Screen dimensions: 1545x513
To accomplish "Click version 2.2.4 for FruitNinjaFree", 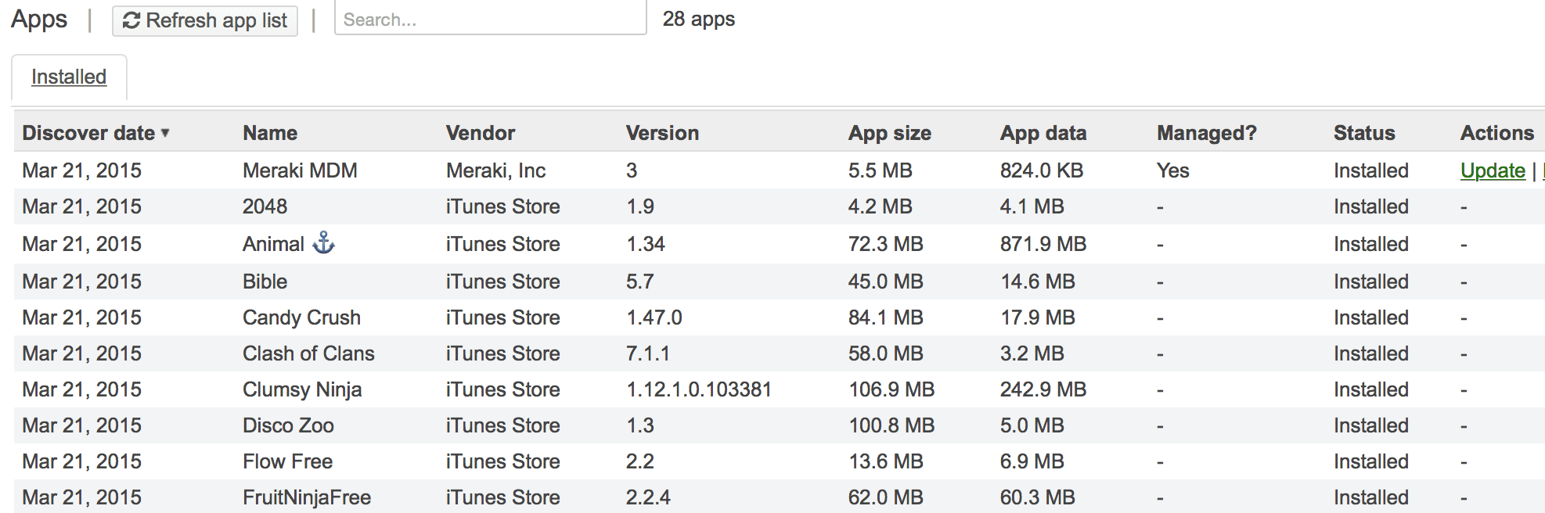I will [x=648, y=497].
